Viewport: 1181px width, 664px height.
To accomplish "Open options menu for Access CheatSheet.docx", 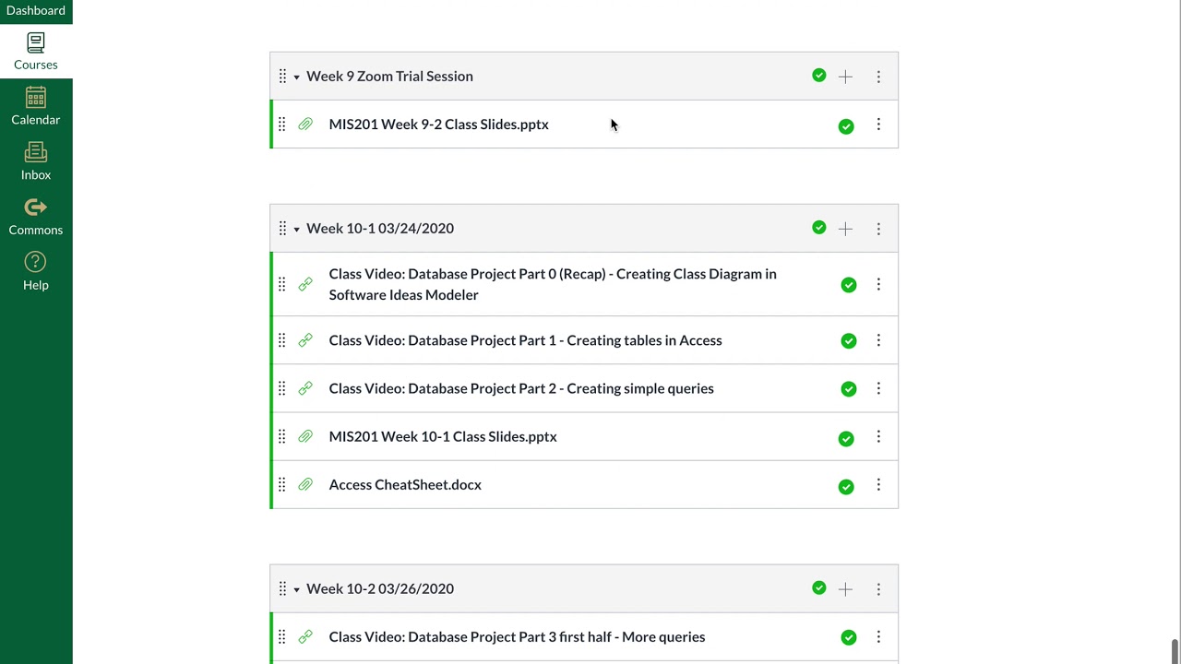I will tap(878, 485).
